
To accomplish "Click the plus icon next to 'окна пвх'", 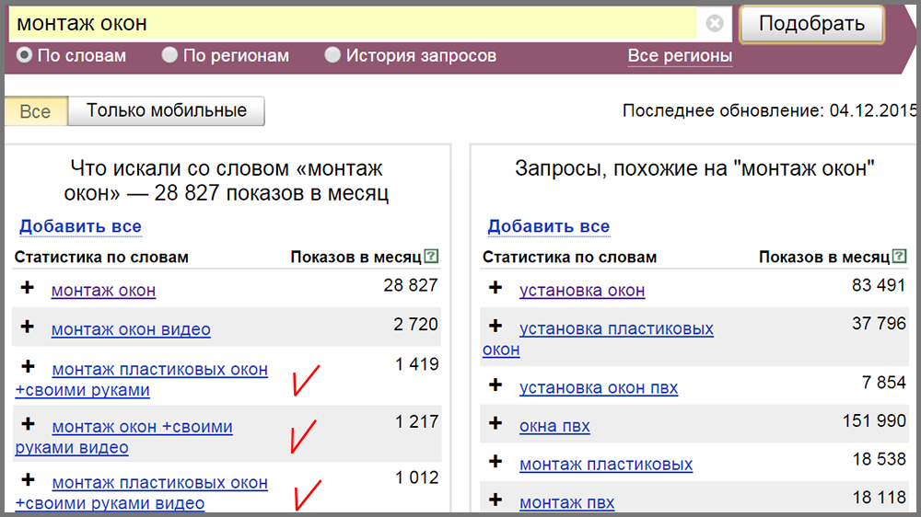I will click(x=495, y=424).
